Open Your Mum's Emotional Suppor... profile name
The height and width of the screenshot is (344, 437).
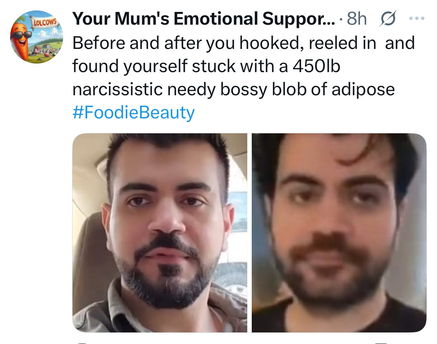point(204,18)
